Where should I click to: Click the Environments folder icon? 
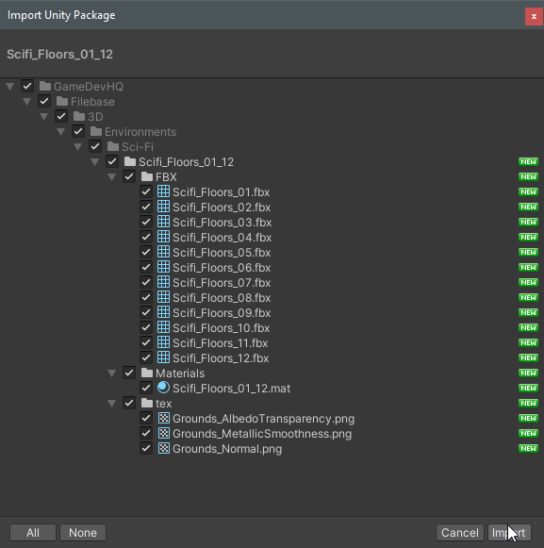(x=96, y=131)
